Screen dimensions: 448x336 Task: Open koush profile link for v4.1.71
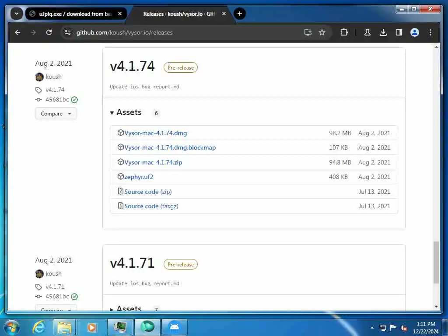(53, 273)
